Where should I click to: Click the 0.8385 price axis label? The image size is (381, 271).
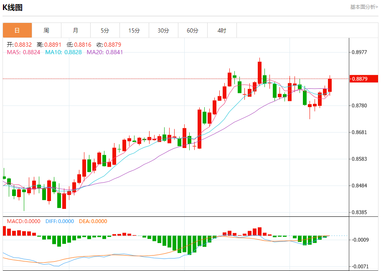(359, 212)
